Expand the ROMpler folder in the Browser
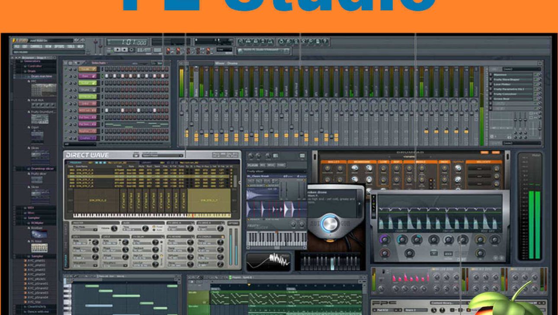558x315 pixels. 37,223
